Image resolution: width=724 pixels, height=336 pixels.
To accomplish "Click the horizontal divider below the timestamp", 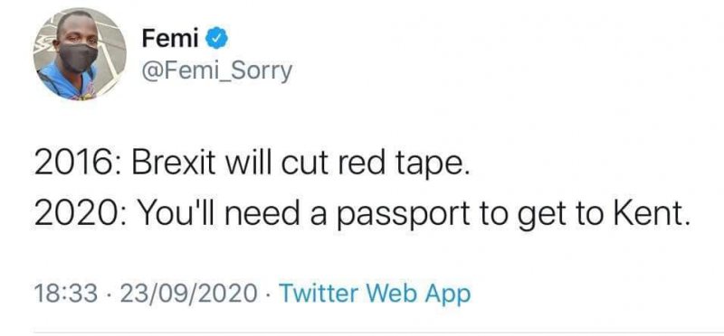I will tap(378, 331).
